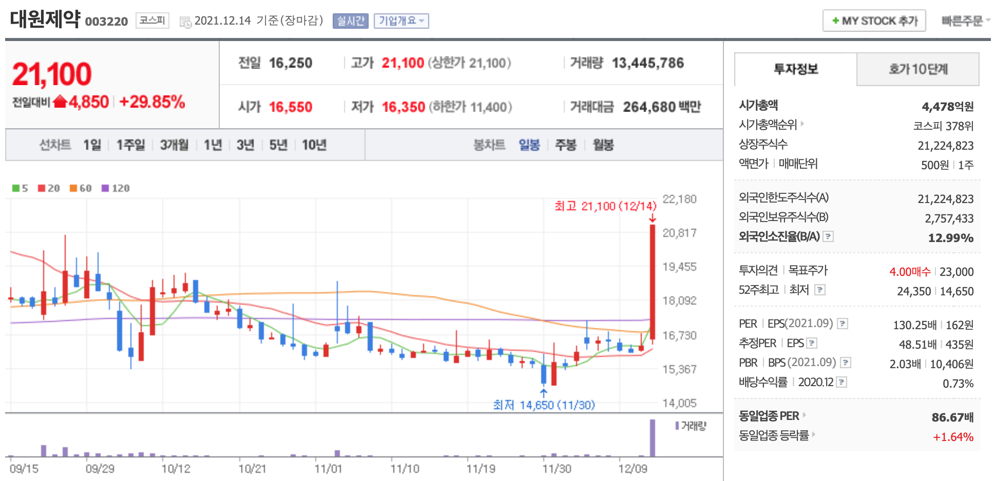Image resolution: width=995 pixels, height=481 pixels.
Task: Open help icon next to 추정PER EPS
Action: tap(812, 343)
